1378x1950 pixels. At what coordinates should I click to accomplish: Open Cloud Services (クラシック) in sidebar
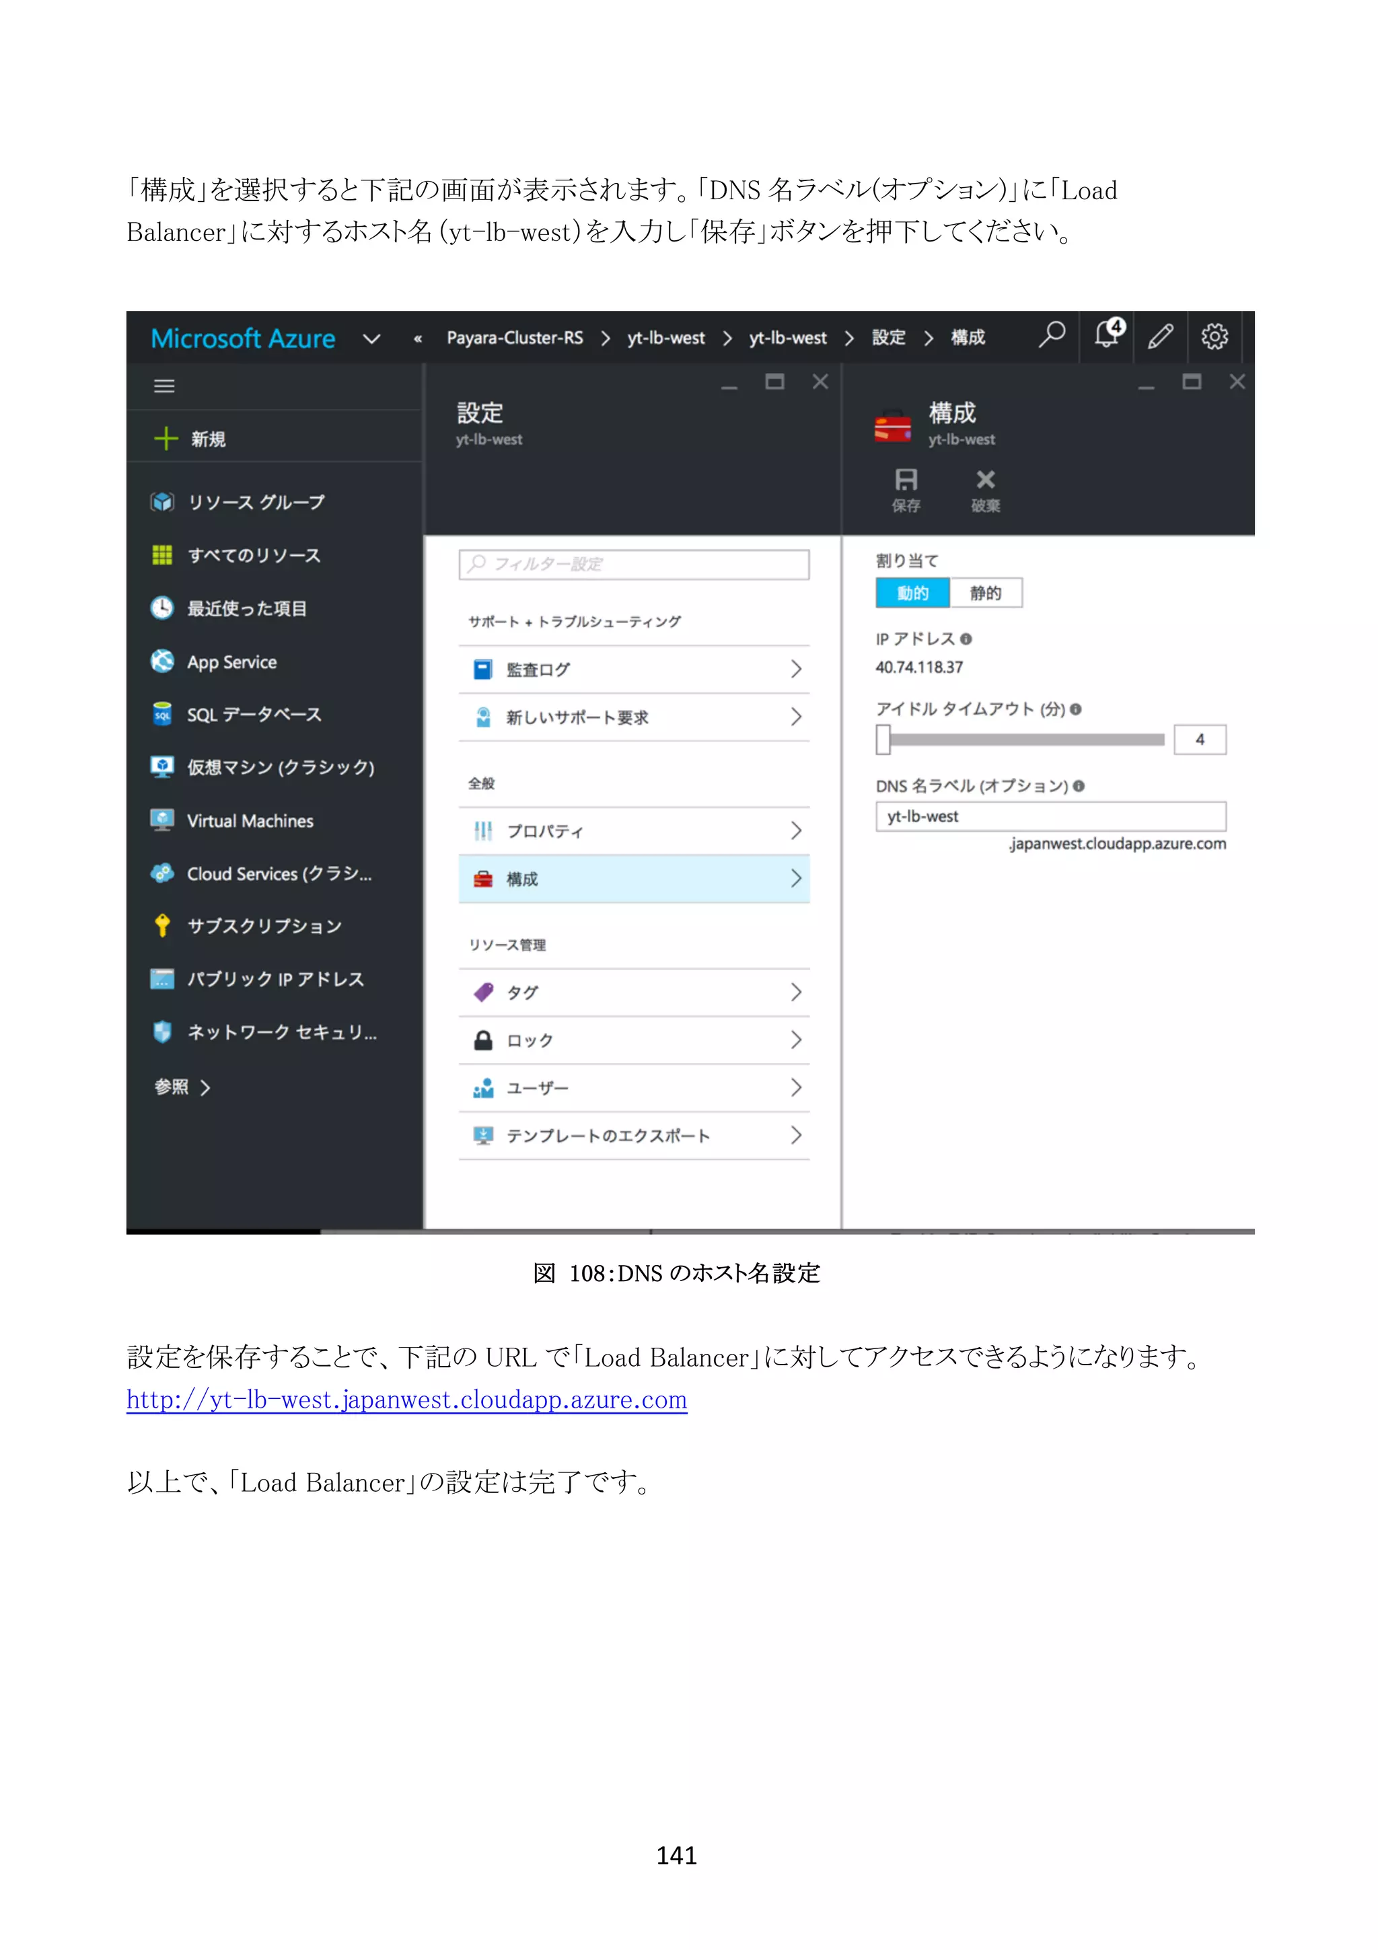pos(260,873)
